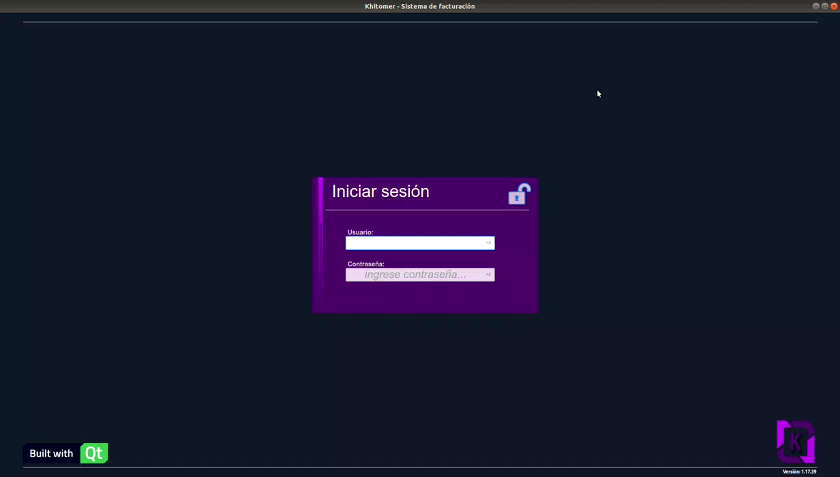The image size is (840, 477).
Task: Click the separator line under "Iniciar sesión"
Action: 427,210
